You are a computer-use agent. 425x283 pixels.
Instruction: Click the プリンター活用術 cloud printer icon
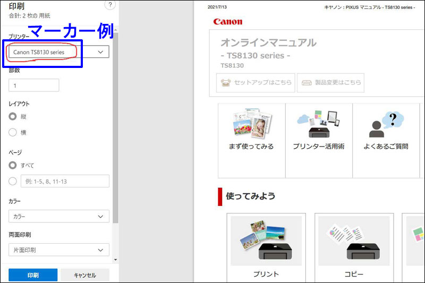click(x=319, y=124)
